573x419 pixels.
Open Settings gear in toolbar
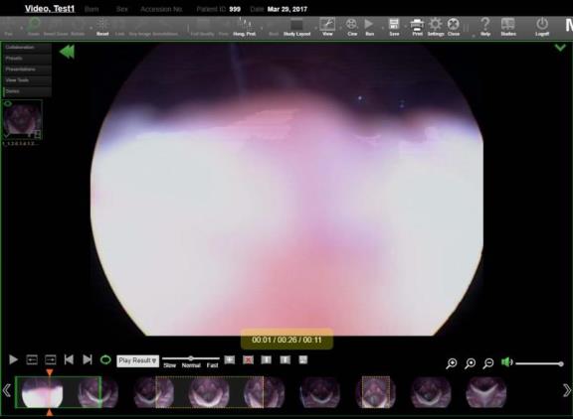[x=436, y=25]
